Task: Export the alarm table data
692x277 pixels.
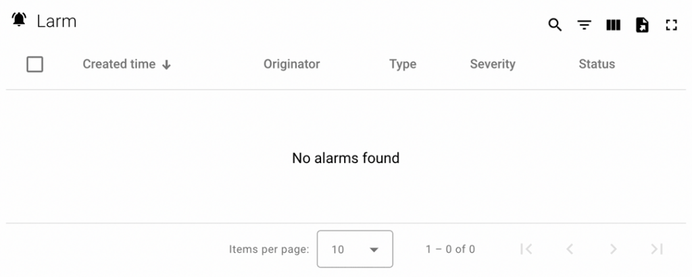Action: (642, 26)
